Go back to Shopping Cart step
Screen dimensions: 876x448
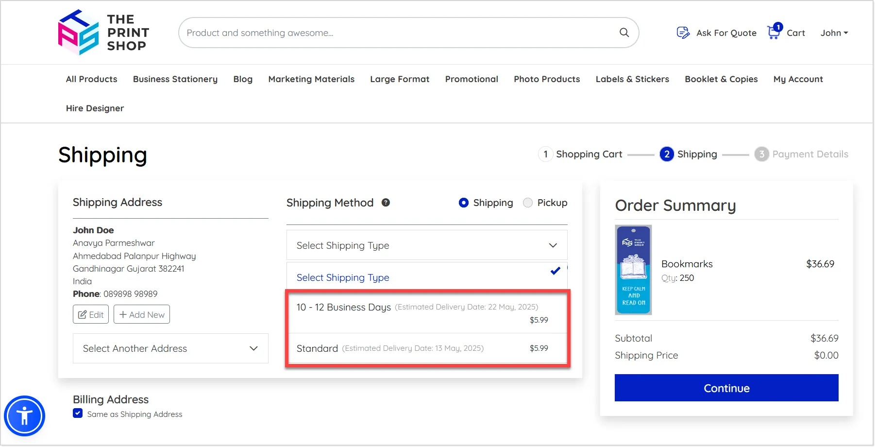tap(581, 154)
